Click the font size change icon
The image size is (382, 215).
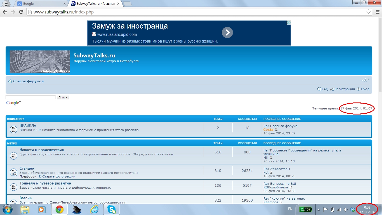coord(365,80)
